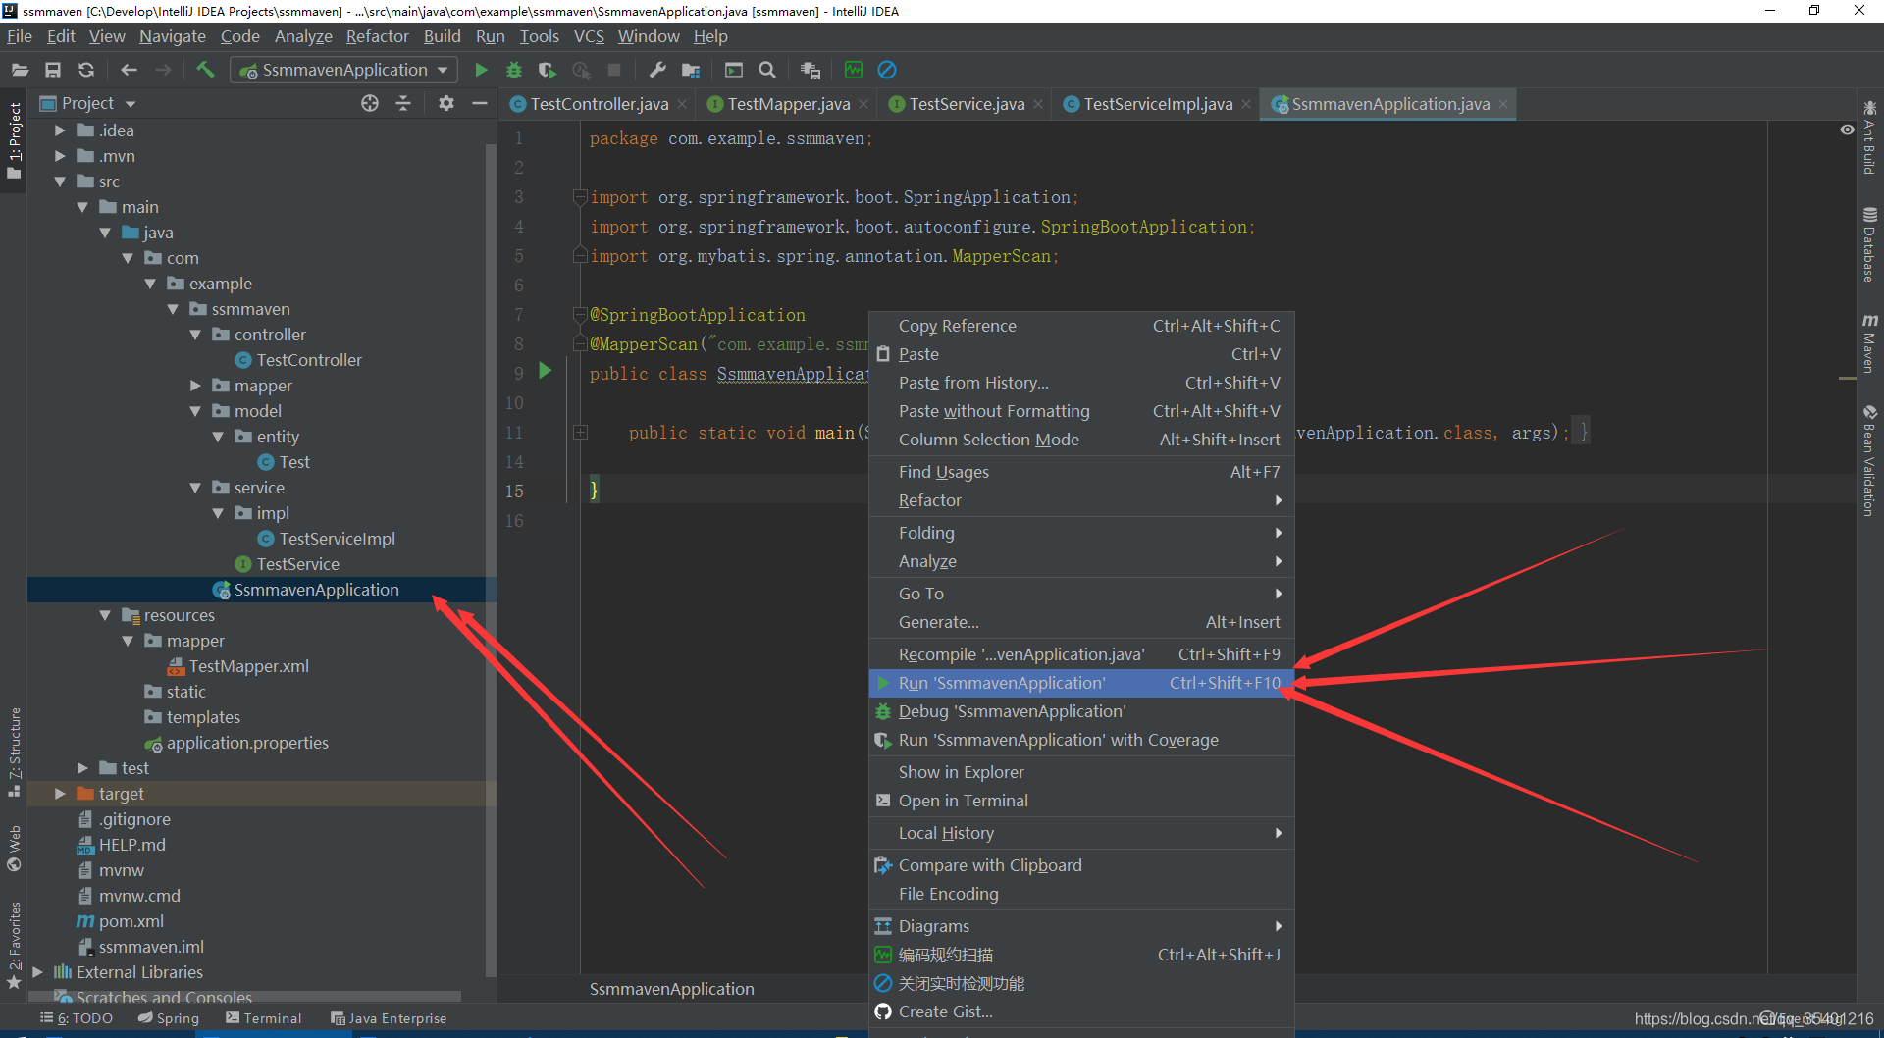Open Settings via the wrench icon
1884x1038 pixels.
click(657, 70)
